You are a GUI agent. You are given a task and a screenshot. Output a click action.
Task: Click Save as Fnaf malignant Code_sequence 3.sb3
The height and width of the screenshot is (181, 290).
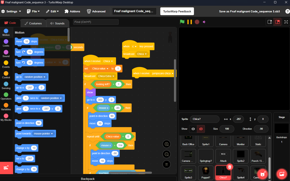tap(249, 12)
